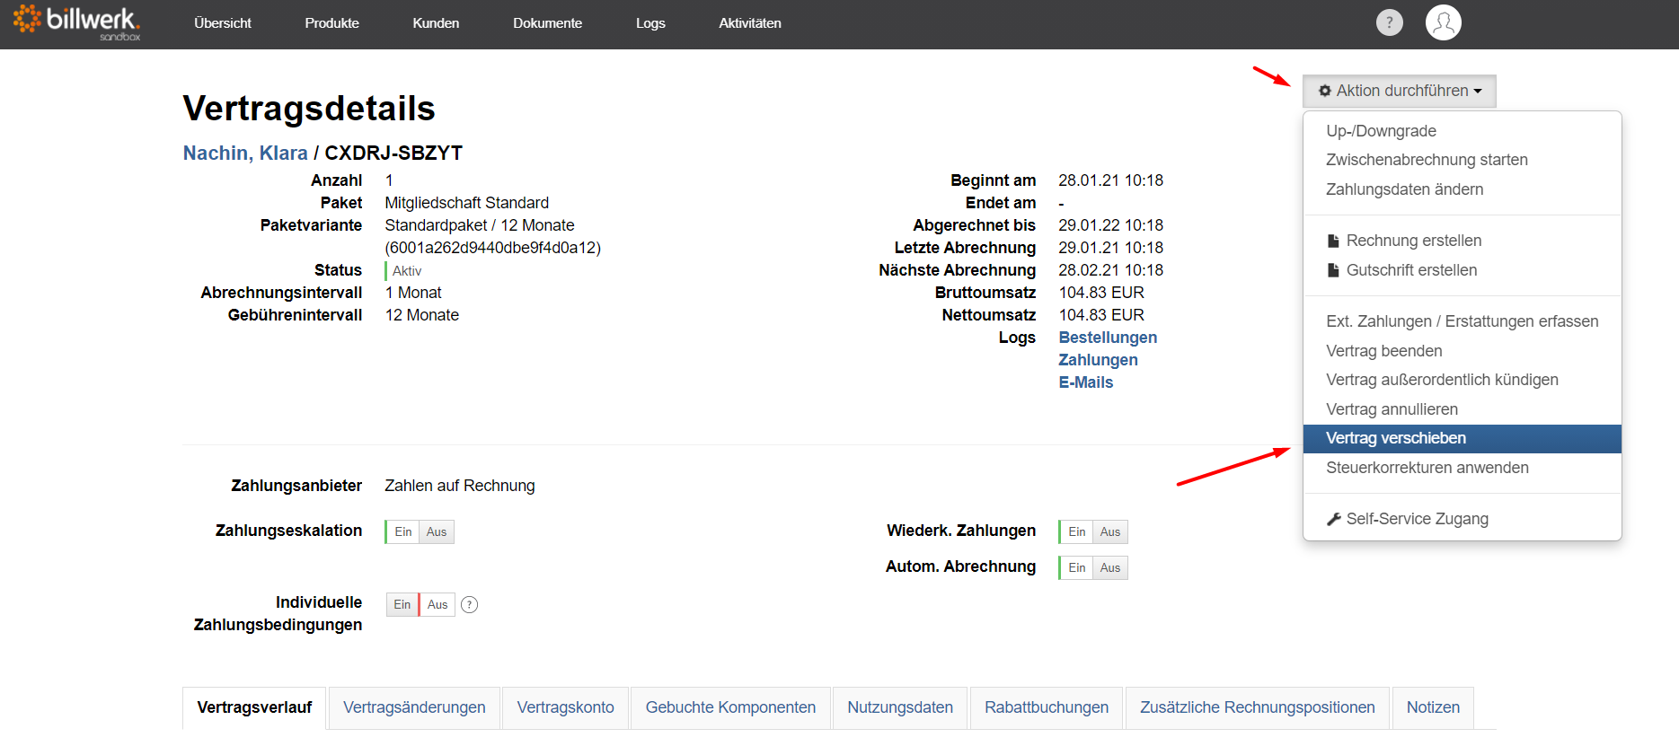Switch Individuelle Zahlungsbedingungen to Aus
This screenshot has width=1679, height=755.
[x=437, y=605]
